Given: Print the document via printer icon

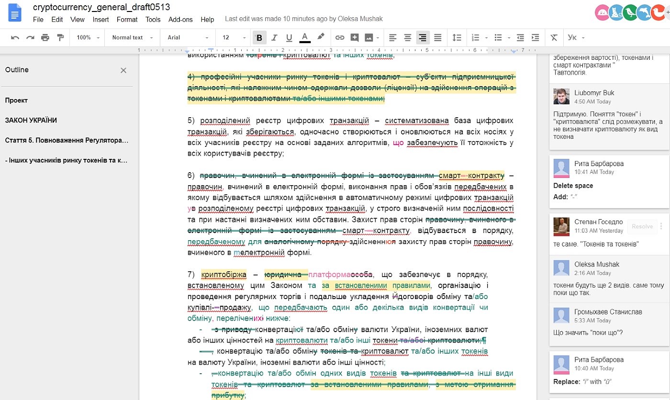Looking at the screenshot, I should click(x=45, y=37).
